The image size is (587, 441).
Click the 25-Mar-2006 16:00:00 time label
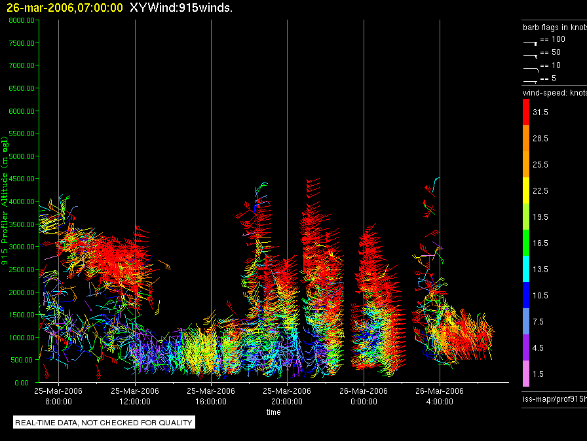coord(211,396)
